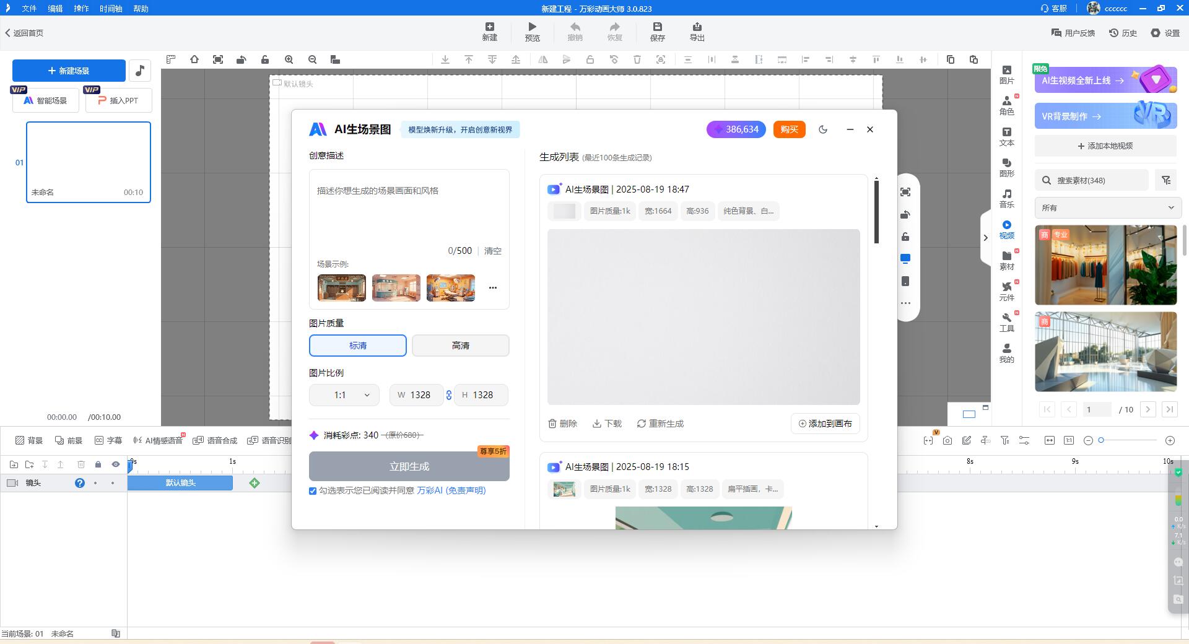Click the timeline playhead marker at 0s
This screenshot has height=644, width=1189.
pyautogui.click(x=130, y=466)
